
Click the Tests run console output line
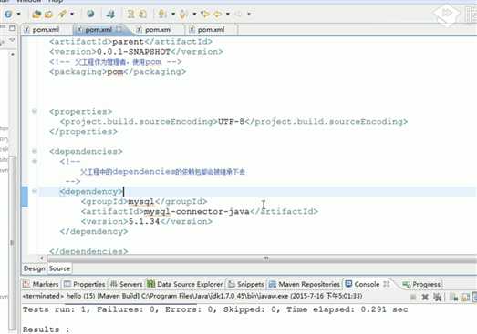coord(215,309)
